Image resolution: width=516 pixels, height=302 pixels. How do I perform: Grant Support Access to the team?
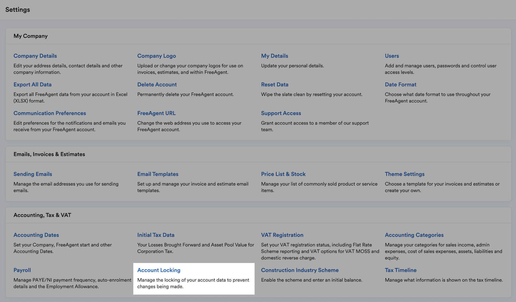click(x=281, y=113)
